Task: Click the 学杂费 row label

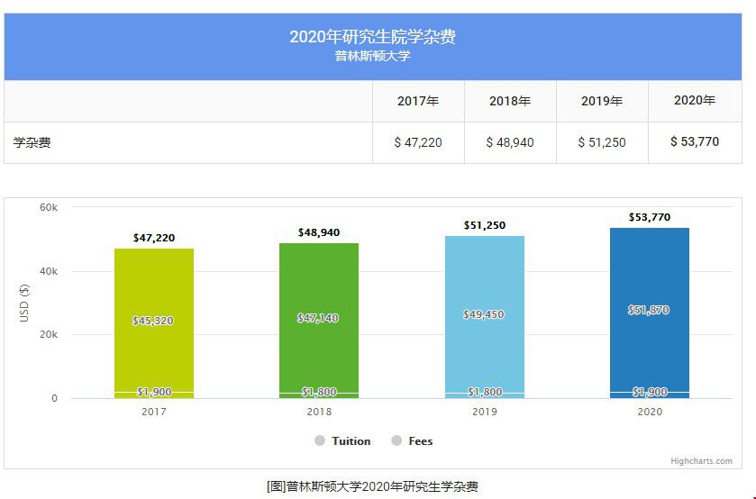Action: 32,142
